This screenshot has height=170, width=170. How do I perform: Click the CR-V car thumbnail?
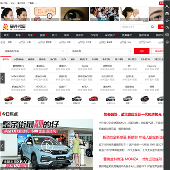(x=144, y=100)
